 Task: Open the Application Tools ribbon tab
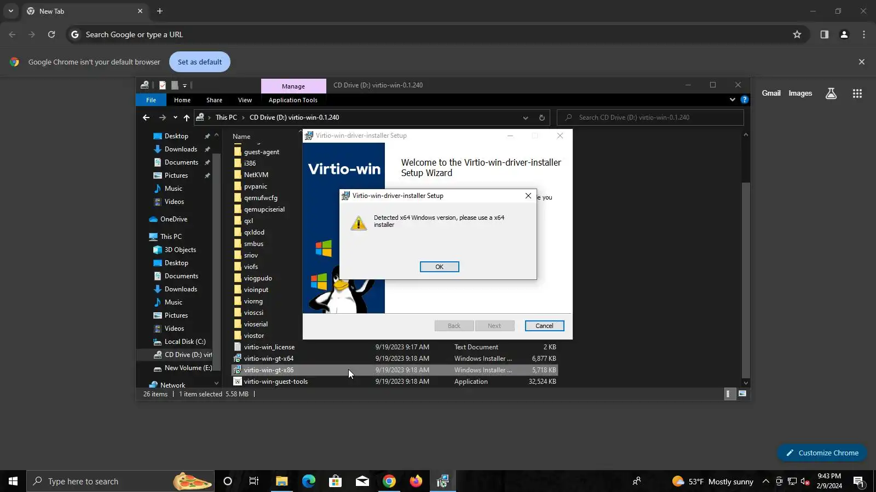tap(293, 100)
